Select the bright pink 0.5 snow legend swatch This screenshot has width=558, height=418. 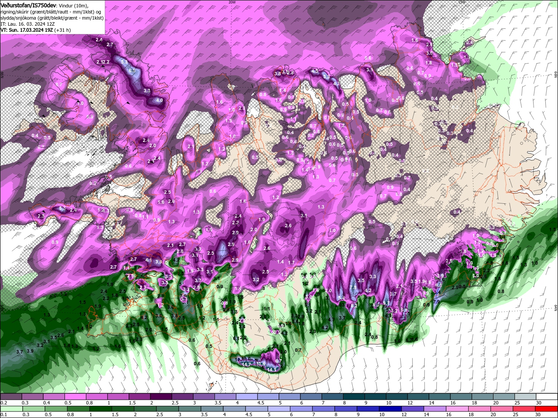(x=75, y=397)
